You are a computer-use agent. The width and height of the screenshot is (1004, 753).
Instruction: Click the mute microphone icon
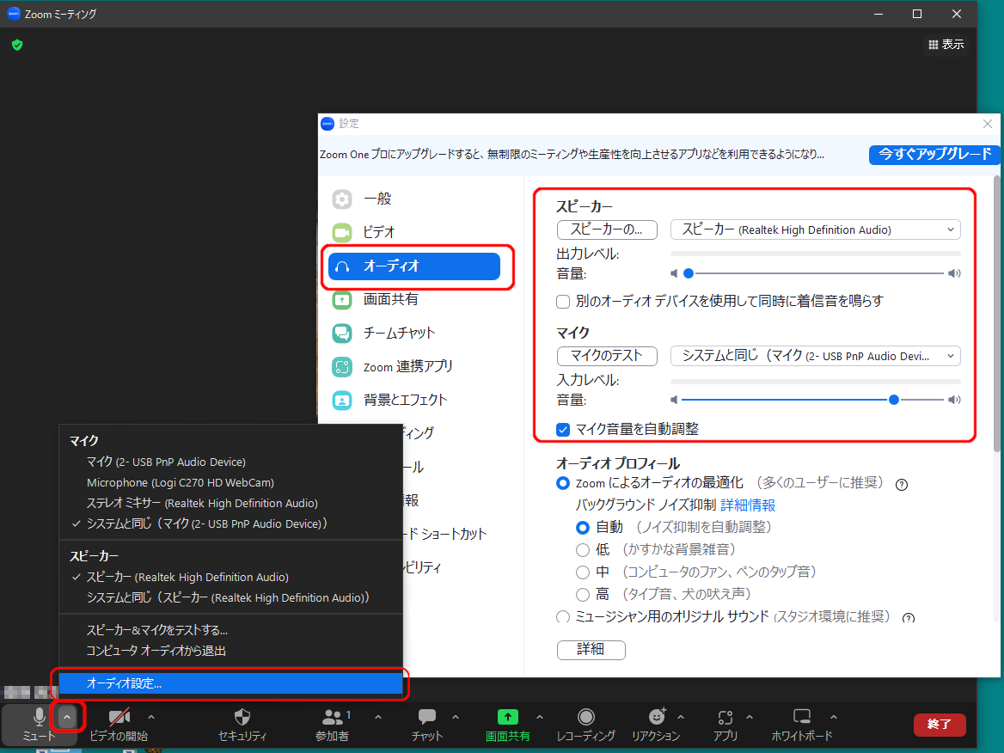click(x=39, y=717)
